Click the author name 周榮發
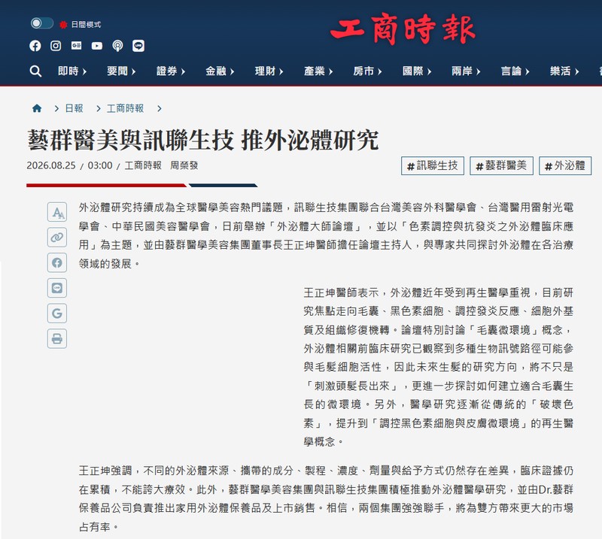This screenshot has width=602, height=539. tap(184, 165)
